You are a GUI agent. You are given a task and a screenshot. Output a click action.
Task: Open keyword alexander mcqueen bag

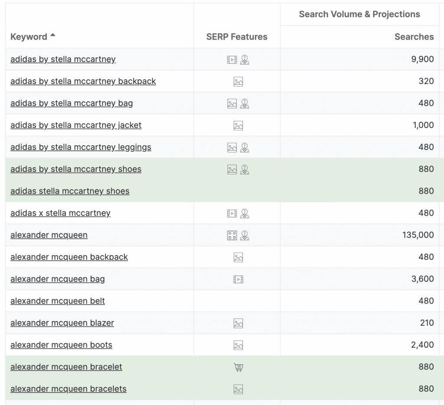58,279
